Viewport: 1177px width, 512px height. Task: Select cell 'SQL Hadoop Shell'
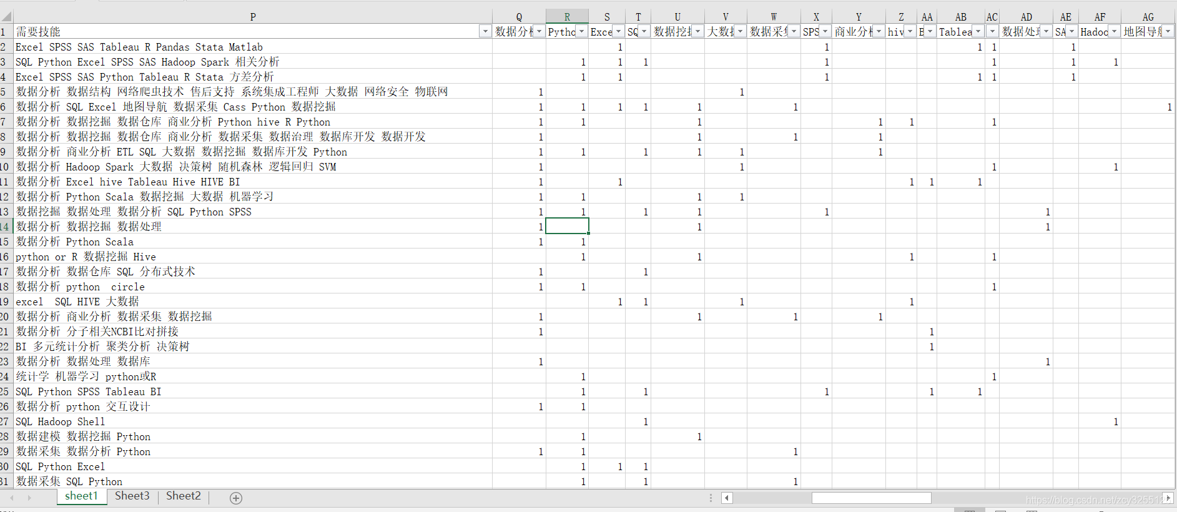point(253,421)
